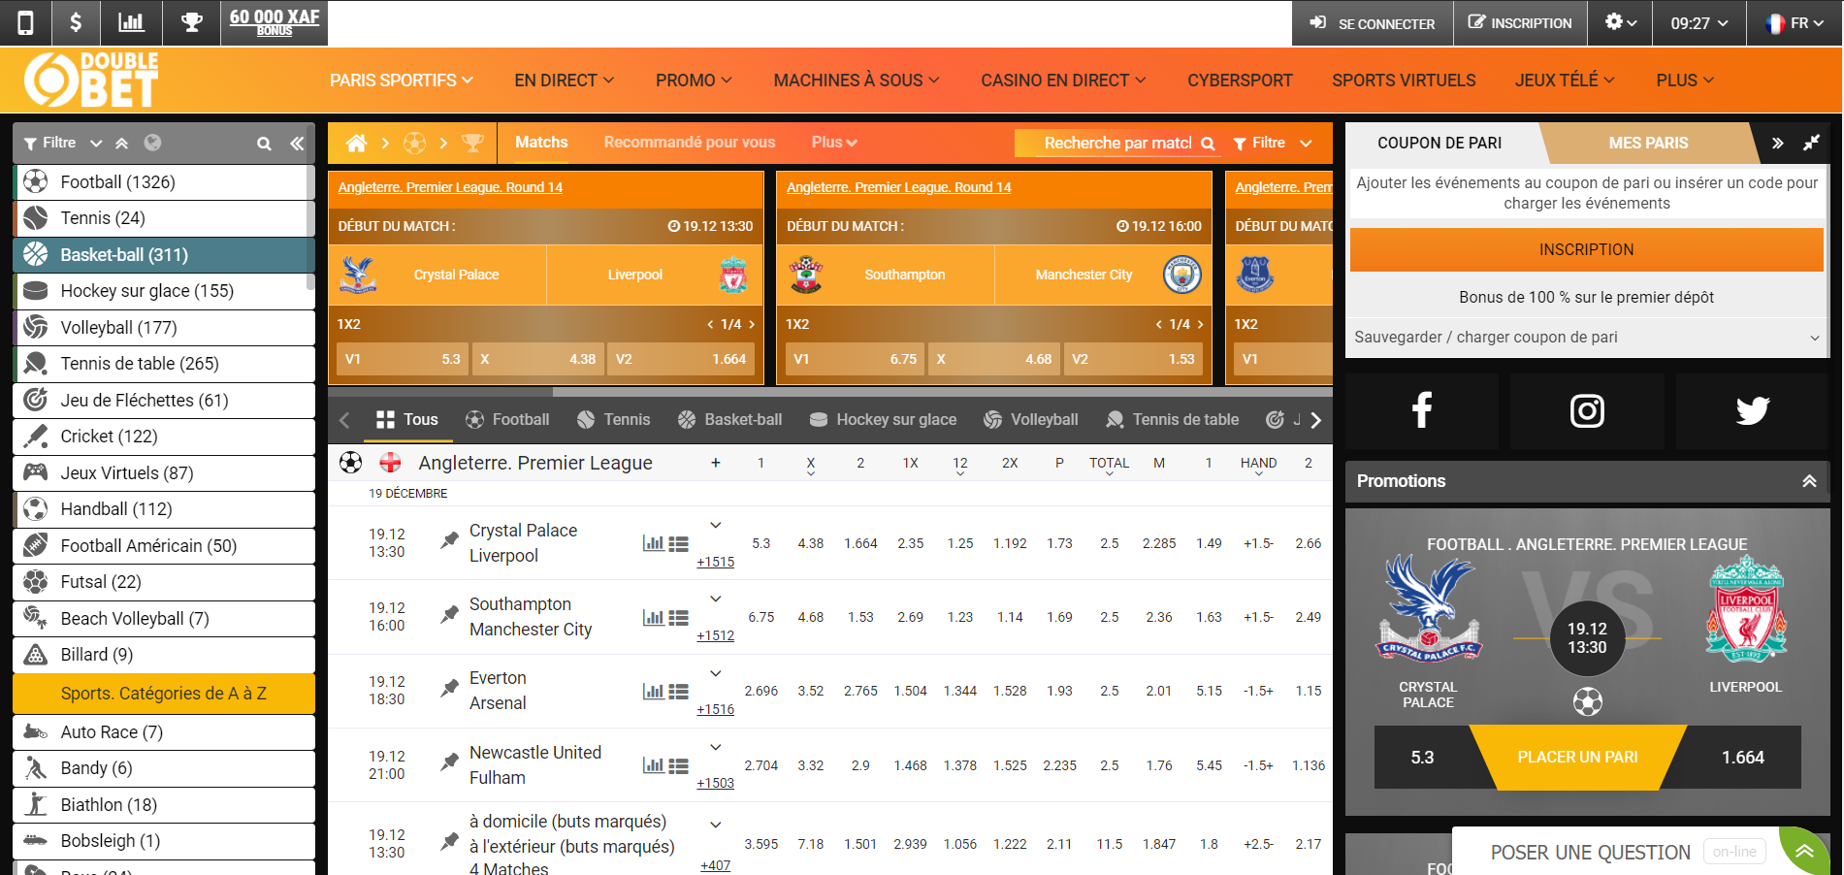
Task: Open the list icon for Newcastle United vs Fulham
Action: coord(679,765)
